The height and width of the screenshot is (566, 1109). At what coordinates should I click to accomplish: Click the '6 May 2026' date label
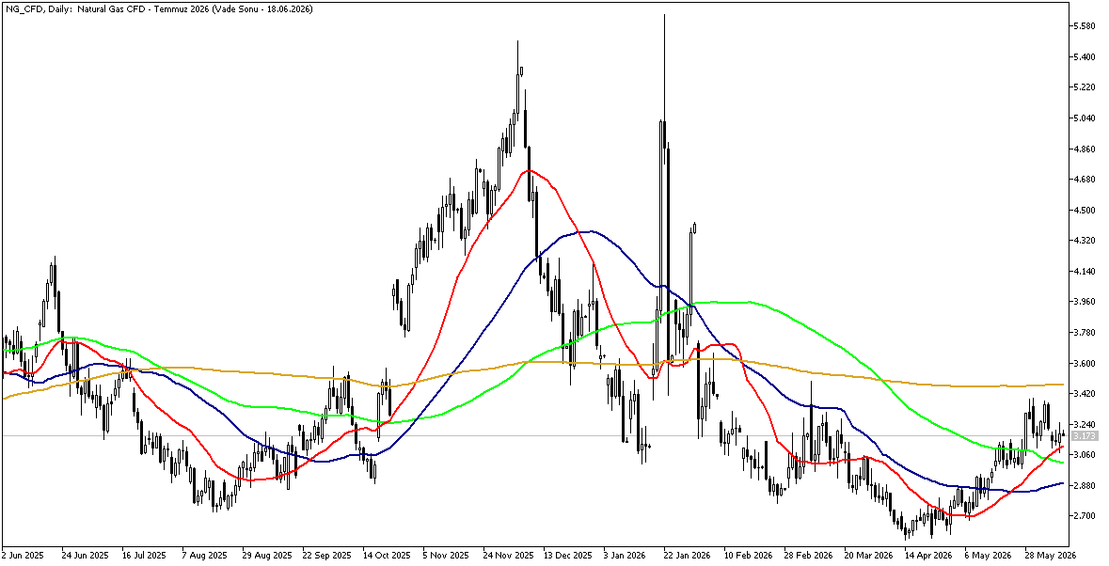tap(988, 556)
